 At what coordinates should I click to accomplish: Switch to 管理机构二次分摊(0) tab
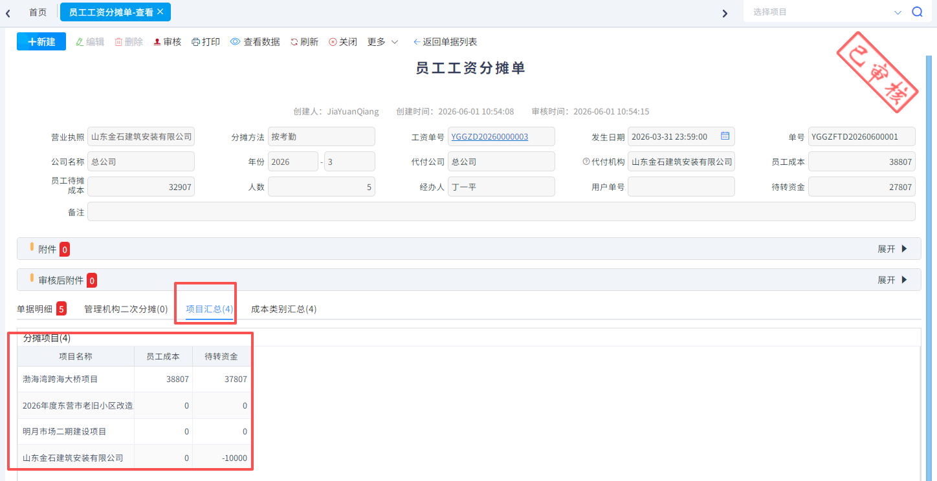(126, 309)
